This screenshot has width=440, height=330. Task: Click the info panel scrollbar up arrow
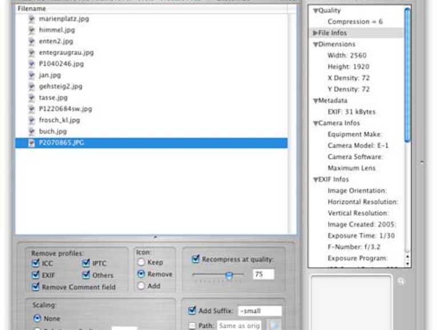click(x=407, y=256)
